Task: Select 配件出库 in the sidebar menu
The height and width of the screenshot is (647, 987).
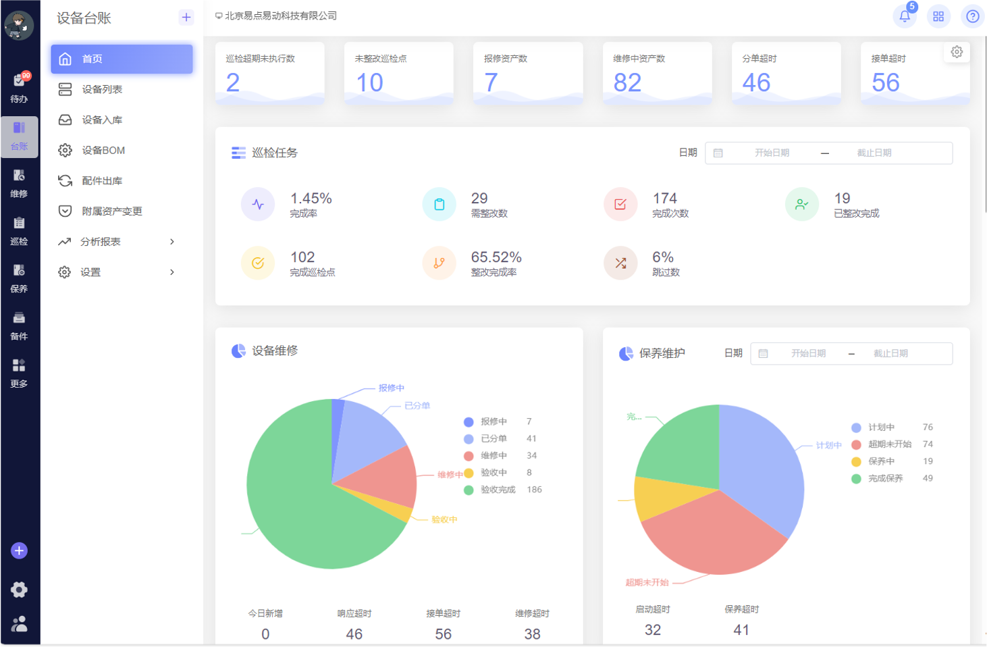Action: coord(102,181)
